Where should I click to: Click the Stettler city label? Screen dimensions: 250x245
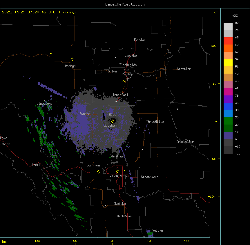(x=184, y=69)
